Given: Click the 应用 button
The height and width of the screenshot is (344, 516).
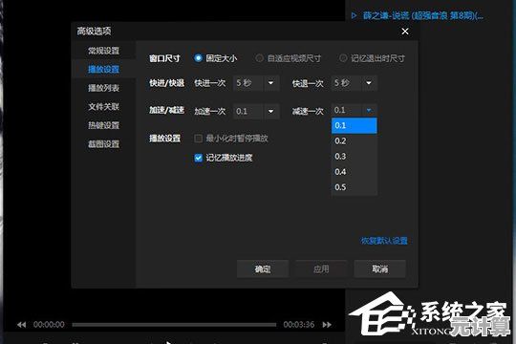Looking at the screenshot, I should [321, 269].
